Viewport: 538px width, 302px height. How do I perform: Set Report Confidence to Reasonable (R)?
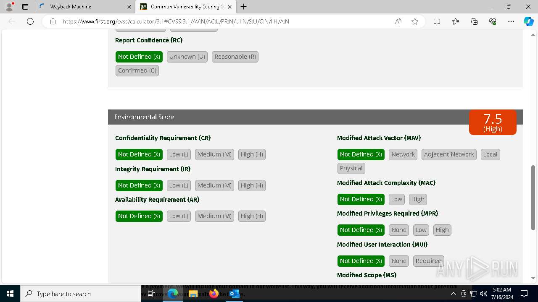point(235,57)
